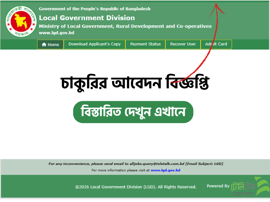Viewport: 270px width, 202px height.
Task: Click the ©2026 Local Government Division copyright text
Action: 136,187
